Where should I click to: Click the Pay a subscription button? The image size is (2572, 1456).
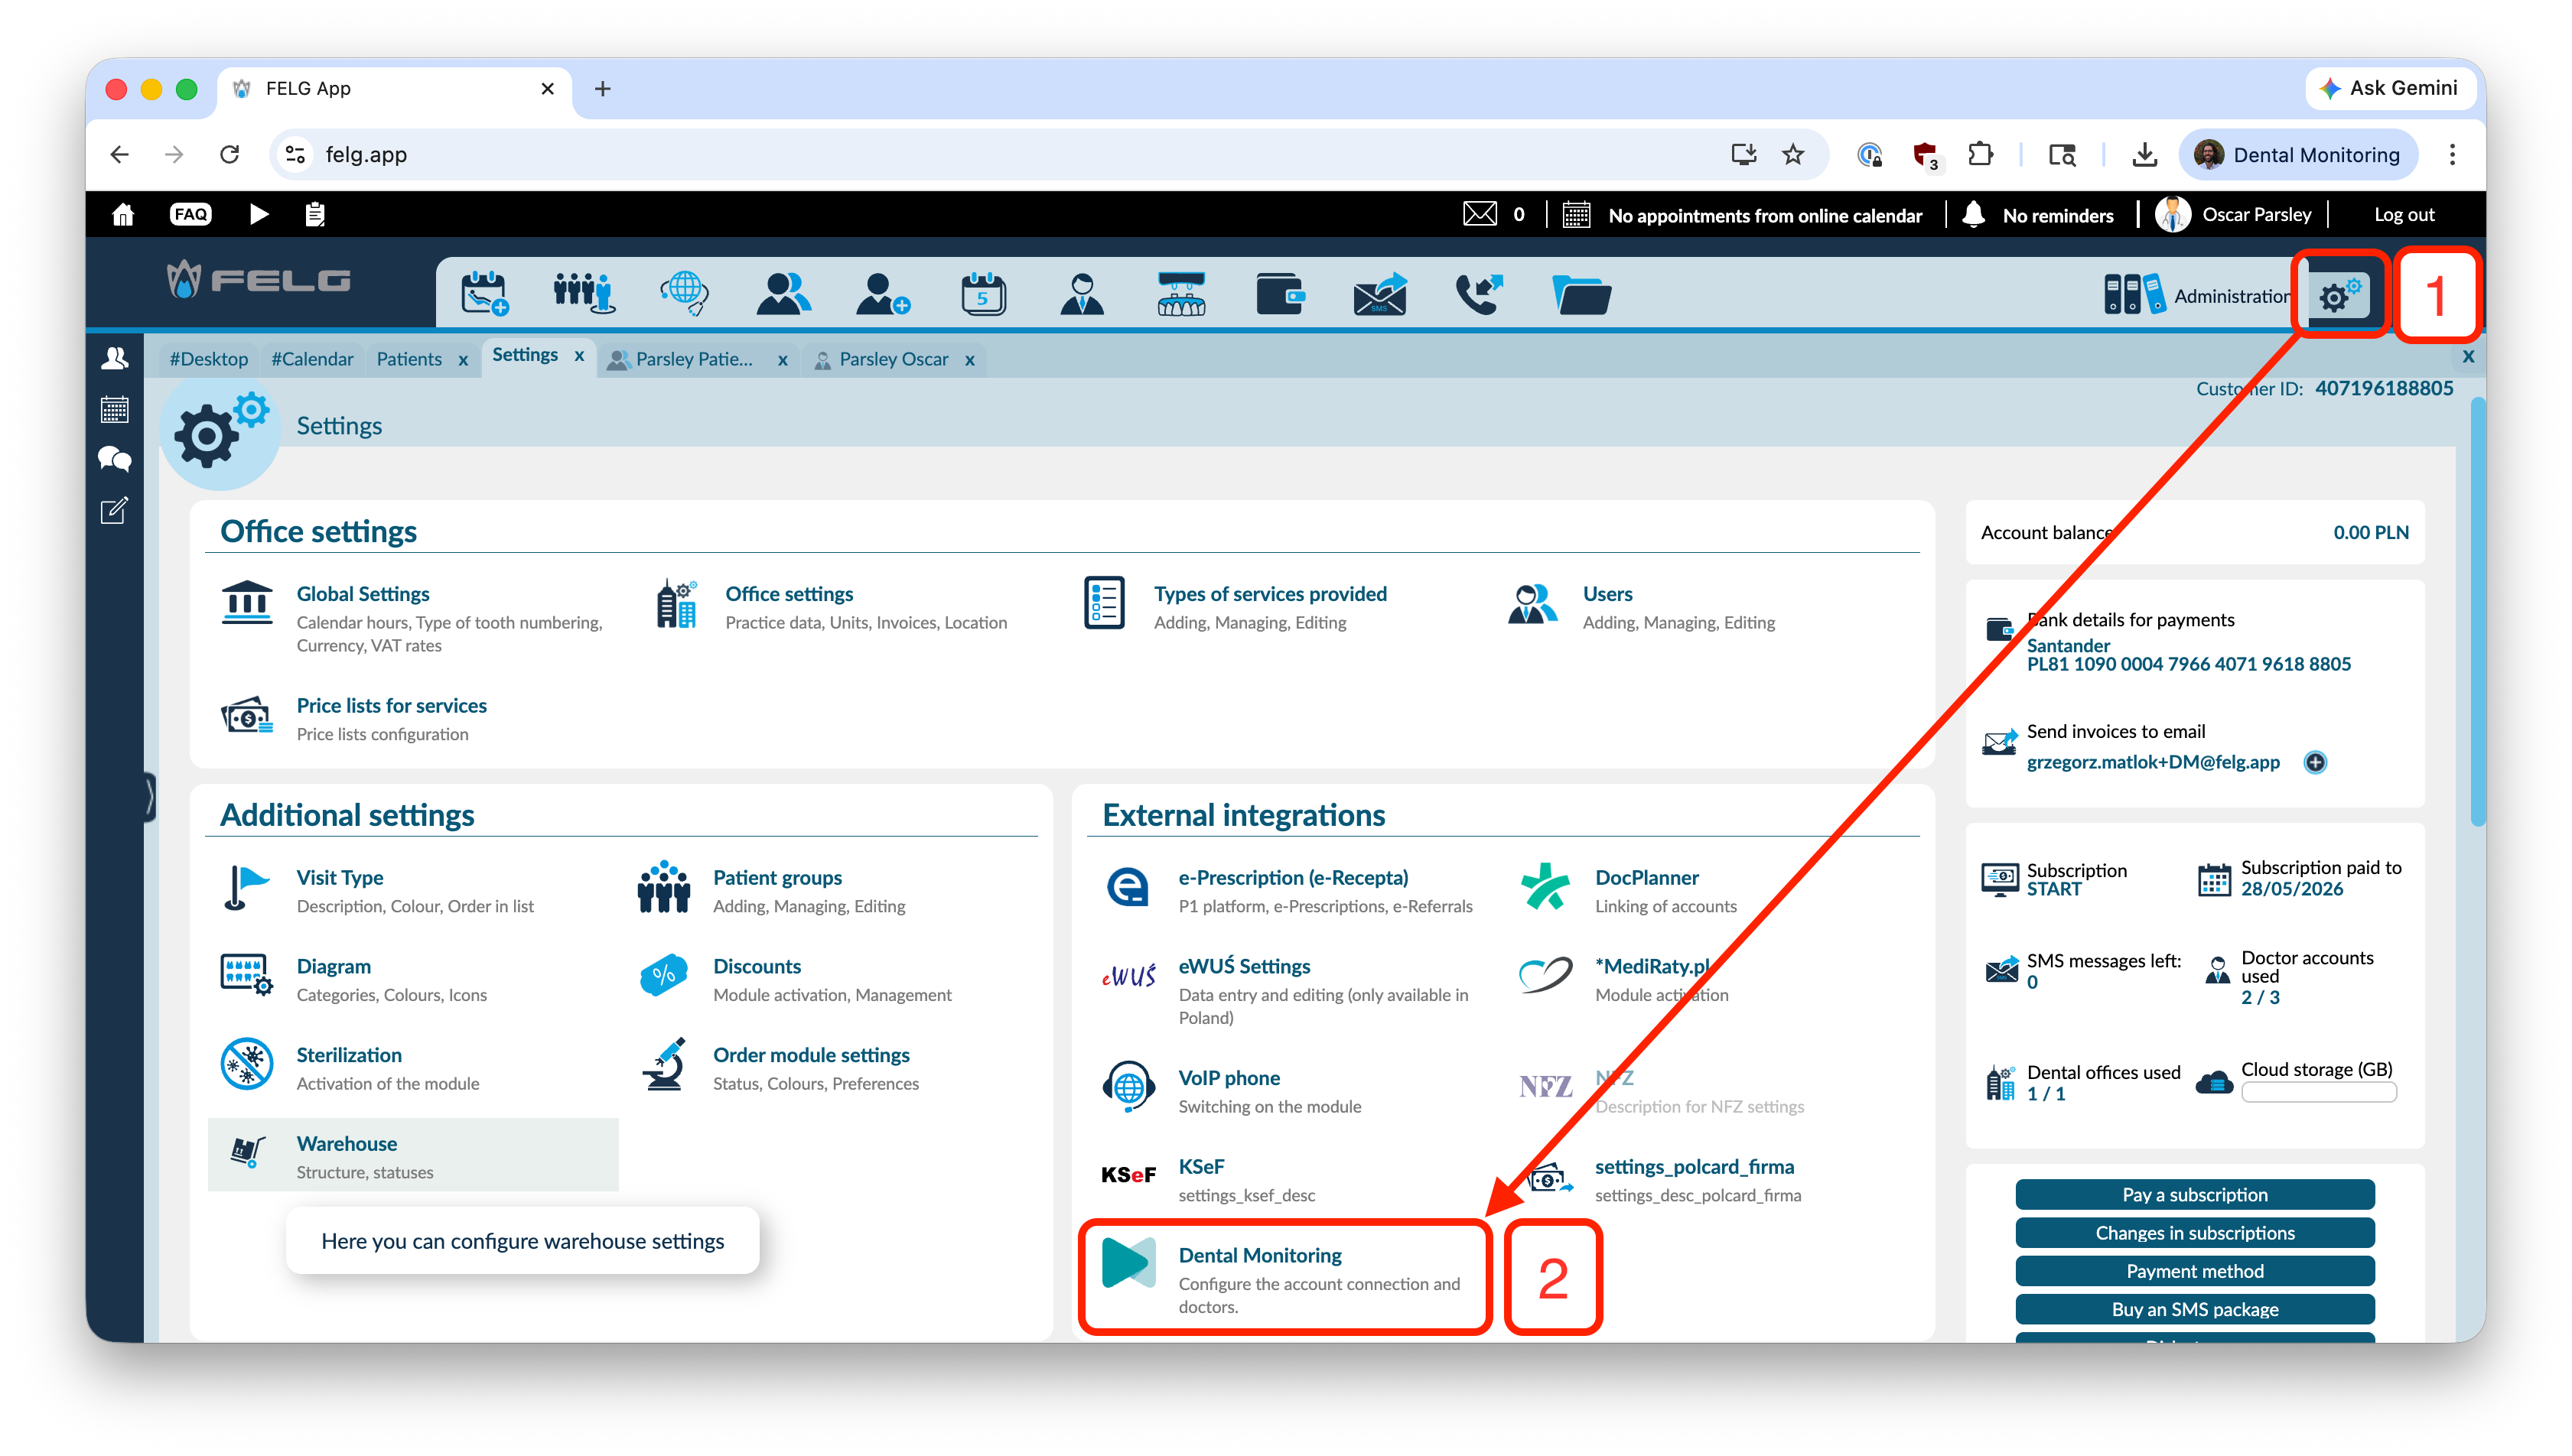point(2195,1195)
